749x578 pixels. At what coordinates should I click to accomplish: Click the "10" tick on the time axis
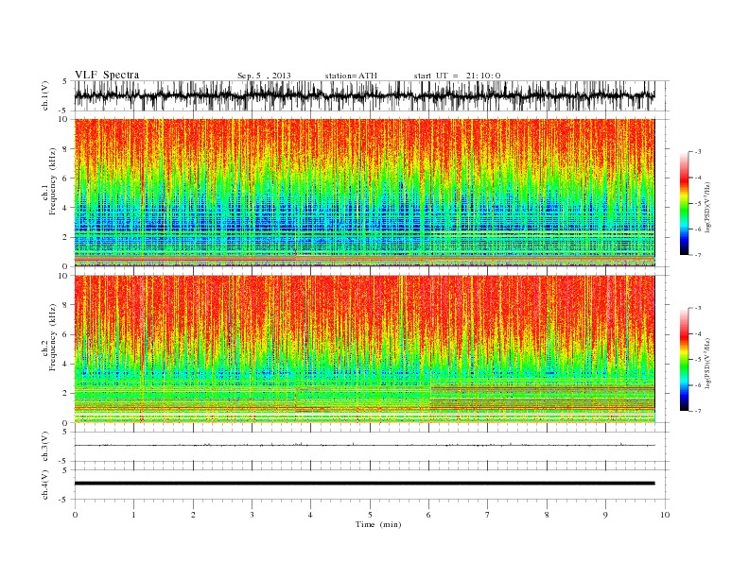click(665, 515)
